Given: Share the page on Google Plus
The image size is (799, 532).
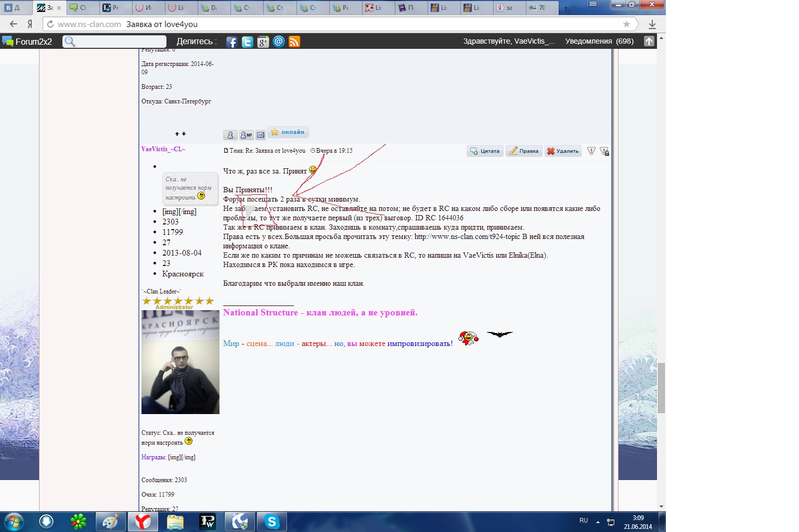Looking at the screenshot, I should tap(263, 42).
